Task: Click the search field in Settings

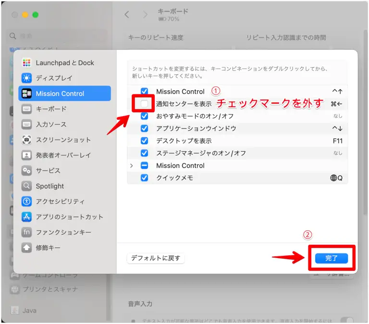Action: [x=58, y=36]
